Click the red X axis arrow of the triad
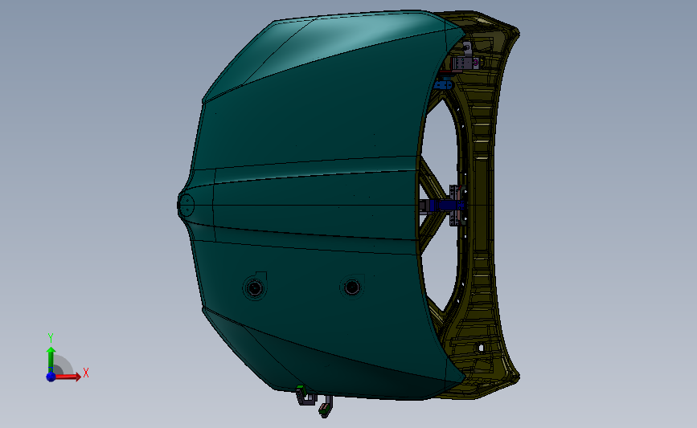Screen dimensions: 697x428 point(67,377)
